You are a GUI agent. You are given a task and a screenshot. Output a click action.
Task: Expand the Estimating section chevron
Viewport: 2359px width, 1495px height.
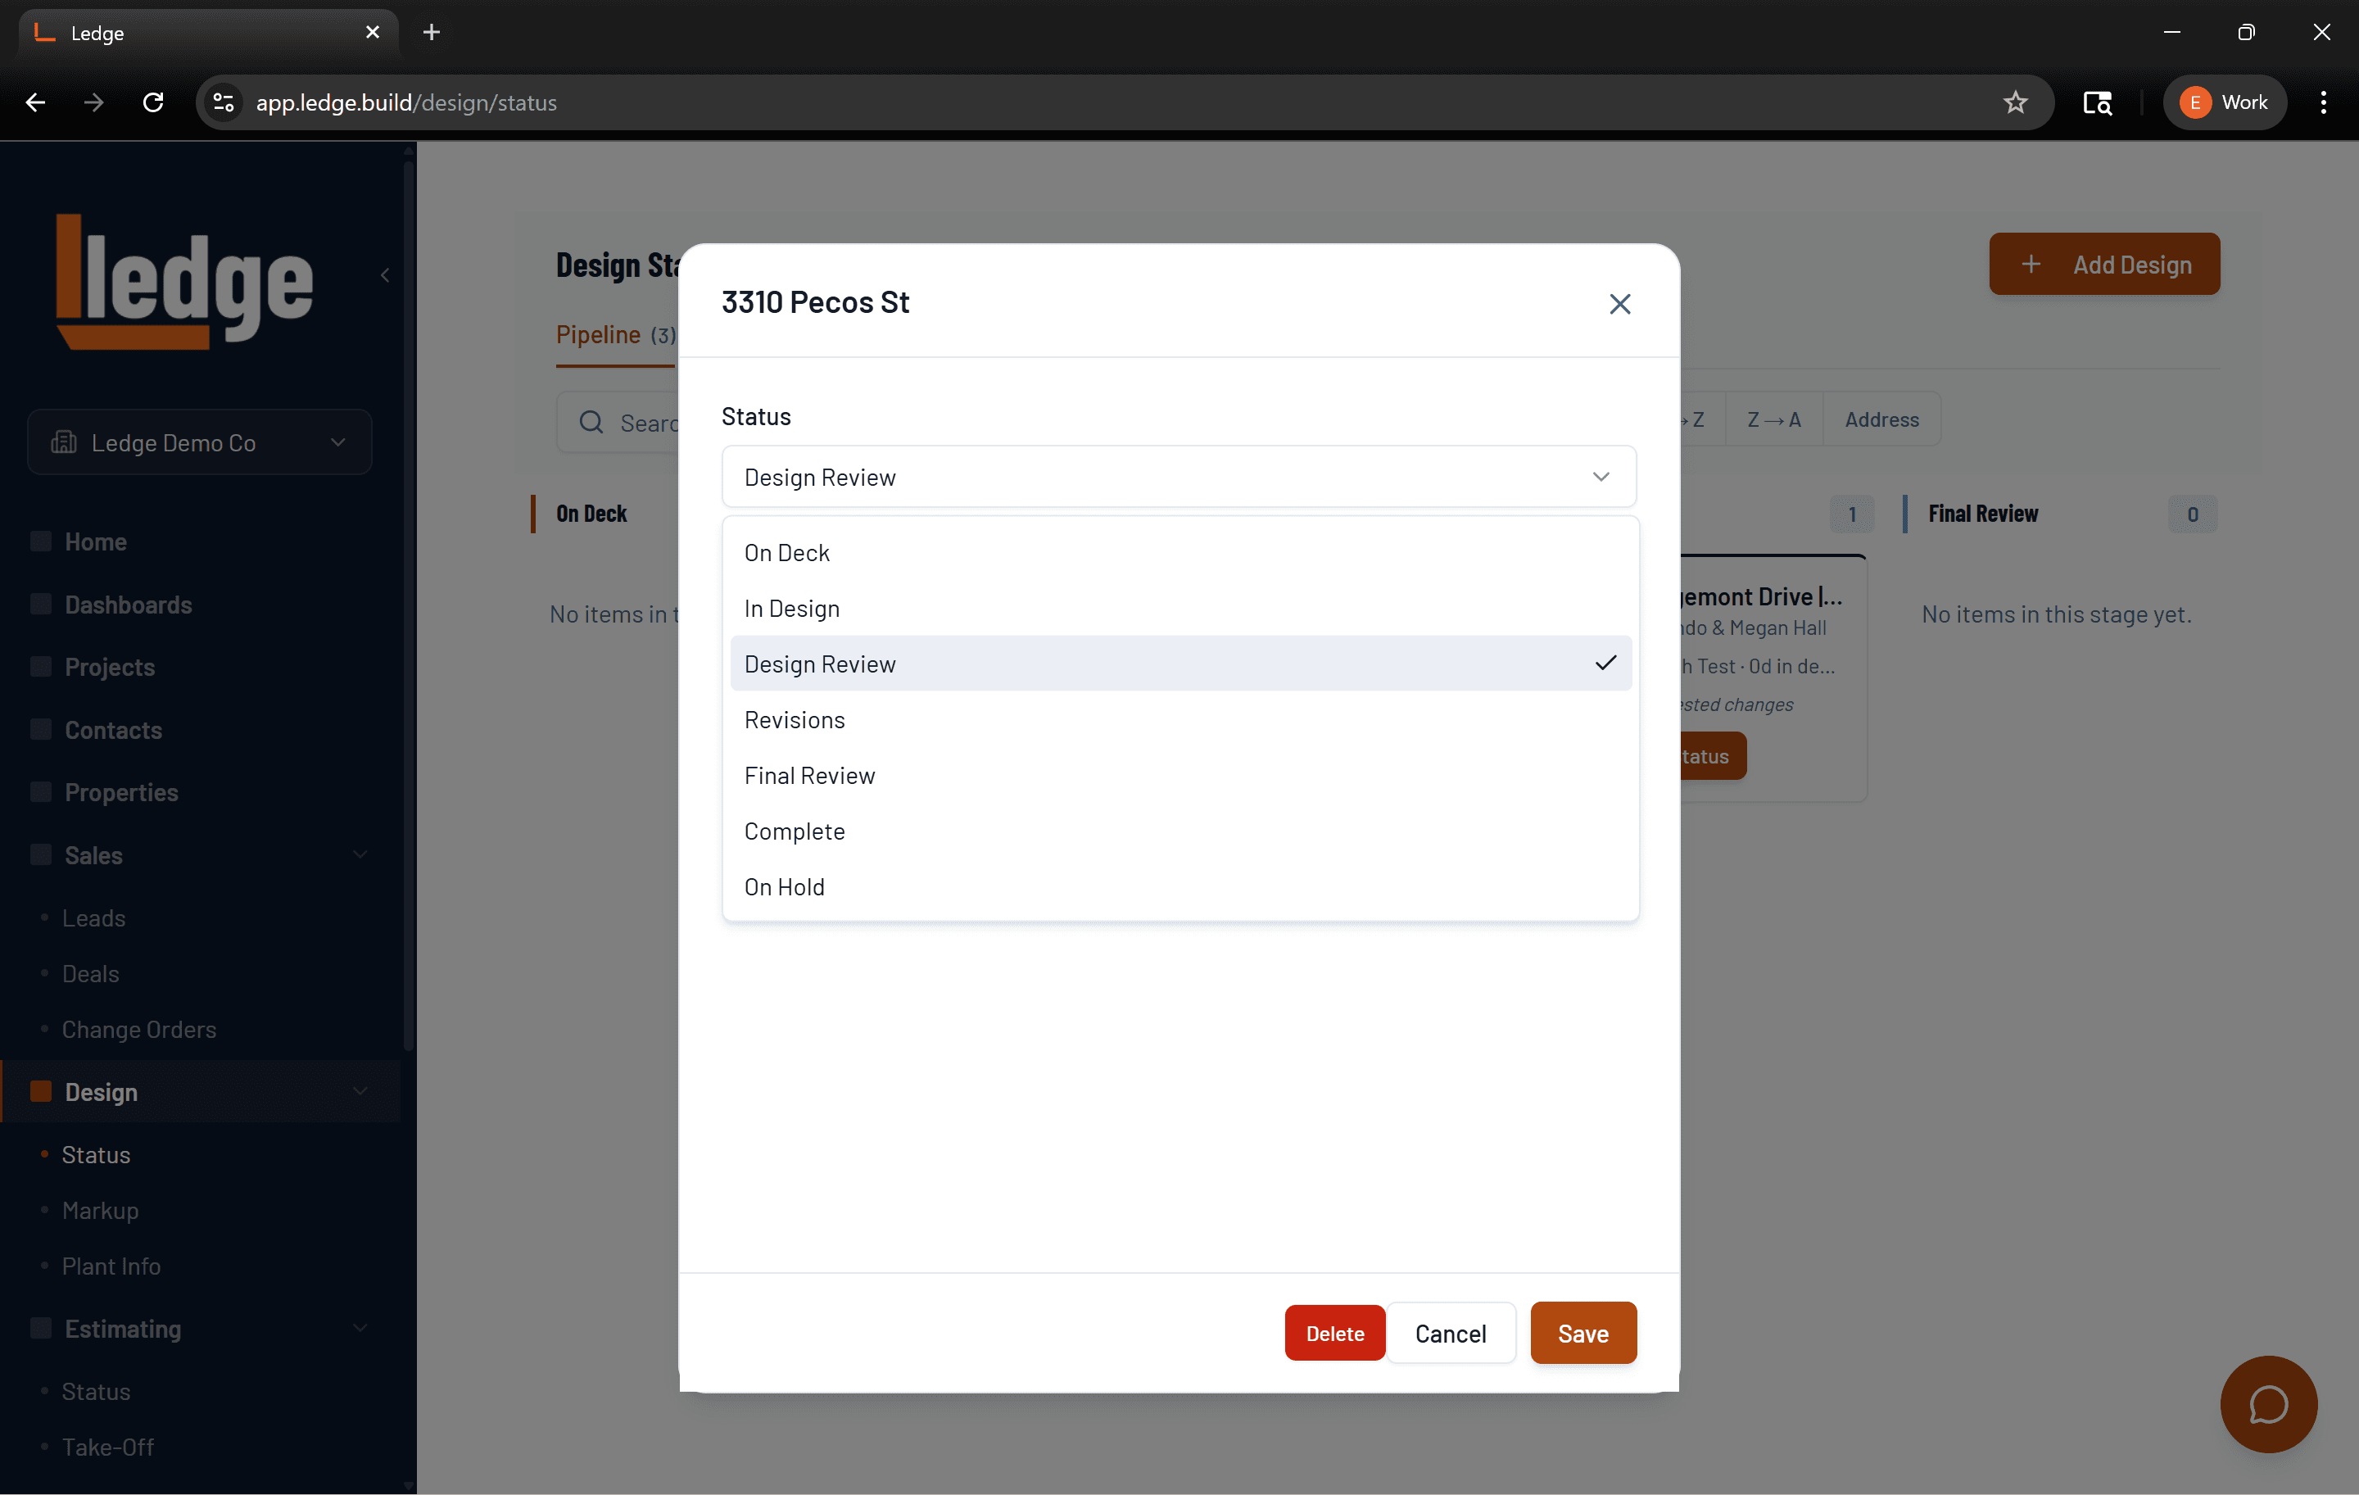click(x=360, y=1329)
